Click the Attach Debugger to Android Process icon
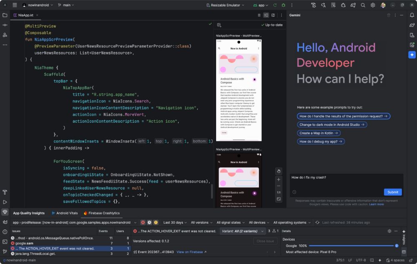This screenshot has width=417, height=264. [x=343, y=5]
